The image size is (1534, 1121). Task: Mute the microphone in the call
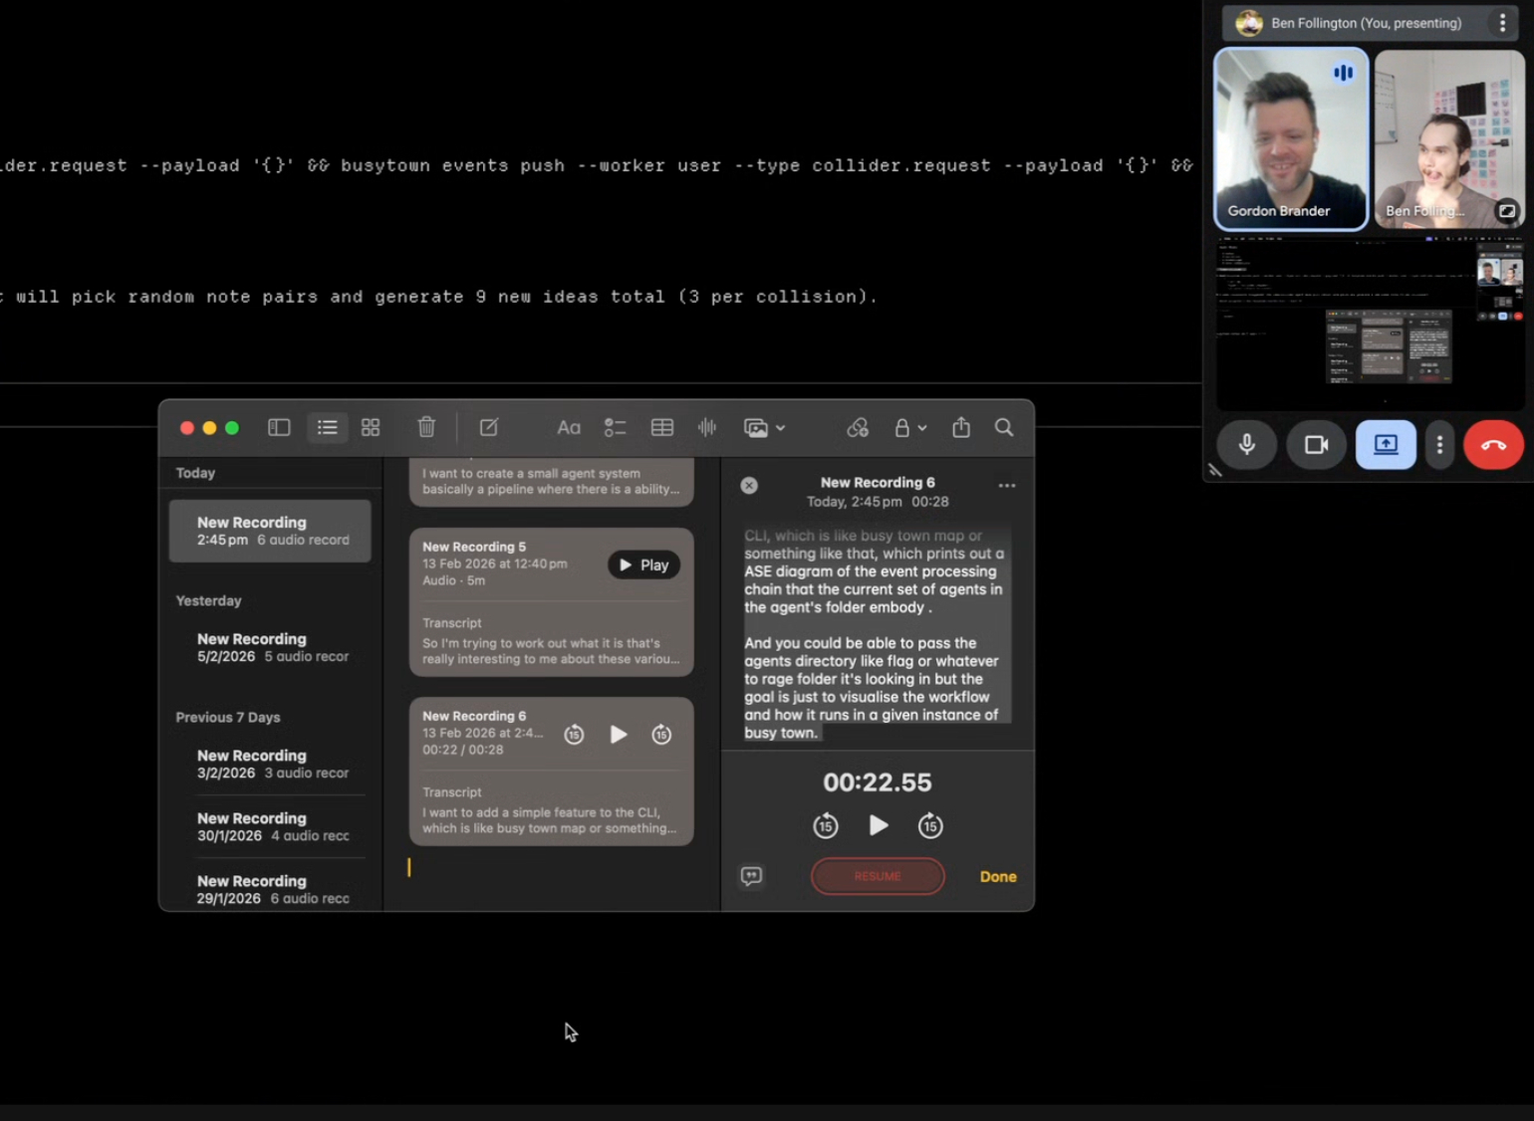point(1246,445)
